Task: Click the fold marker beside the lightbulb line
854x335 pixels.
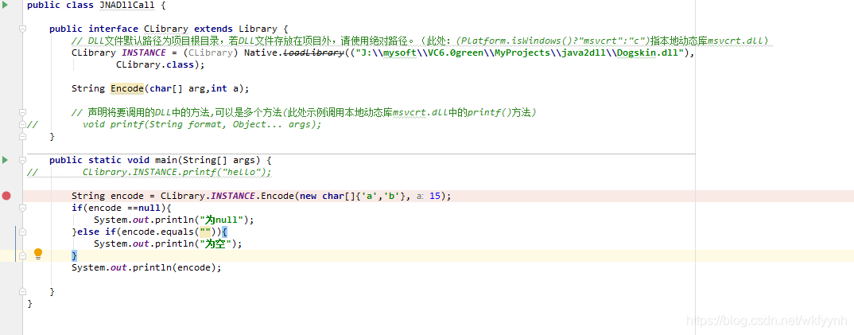Action: (x=23, y=256)
